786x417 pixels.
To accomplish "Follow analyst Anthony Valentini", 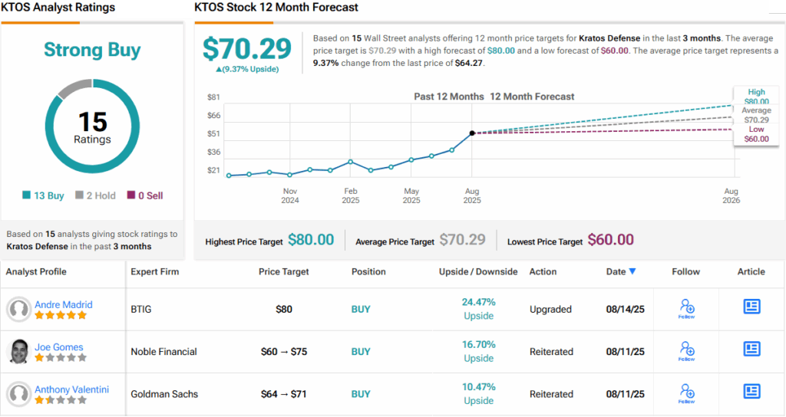I will 687,393.
